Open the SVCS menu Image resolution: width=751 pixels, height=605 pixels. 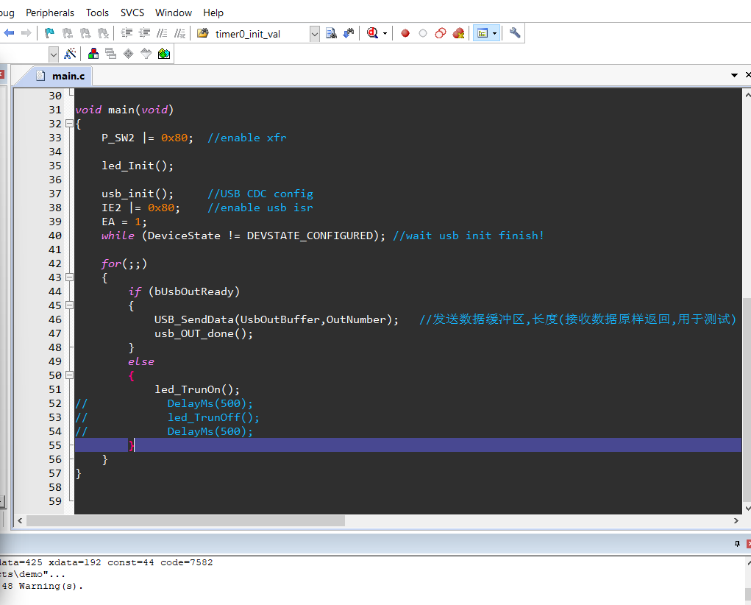tap(132, 13)
